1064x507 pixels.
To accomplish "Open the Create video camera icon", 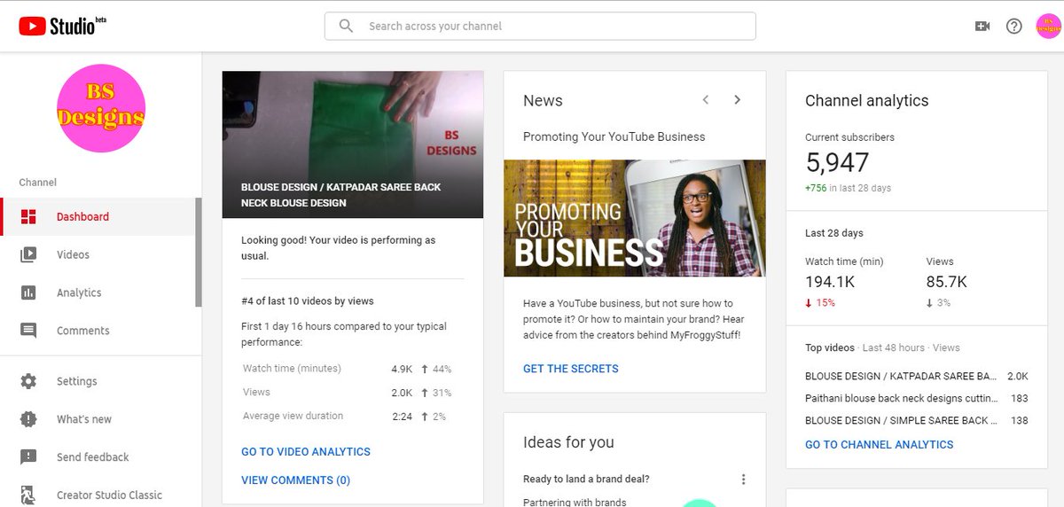I will coord(982,27).
